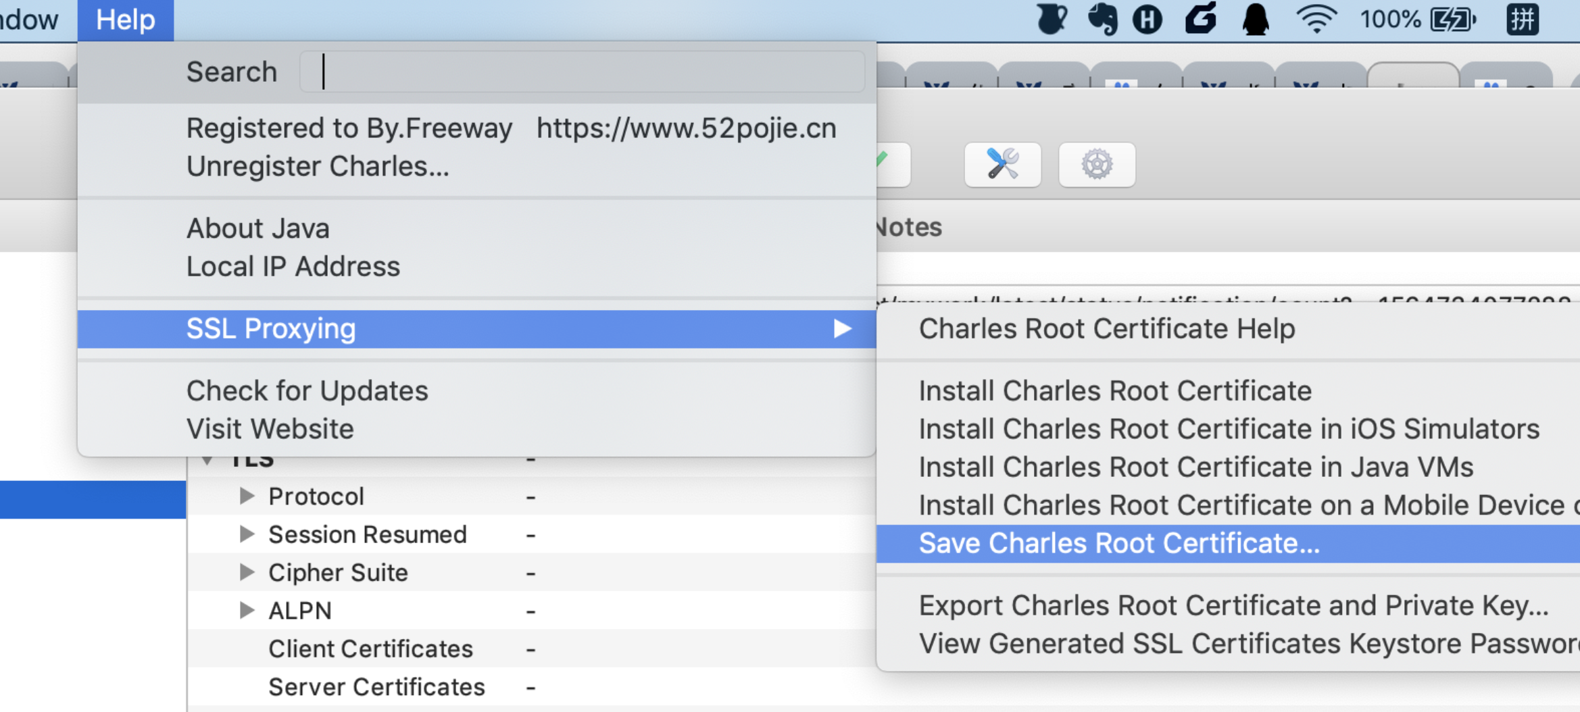Open the Settings gear toolbar icon
The width and height of the screenshot is (1580, 712).
(1097, 164)
